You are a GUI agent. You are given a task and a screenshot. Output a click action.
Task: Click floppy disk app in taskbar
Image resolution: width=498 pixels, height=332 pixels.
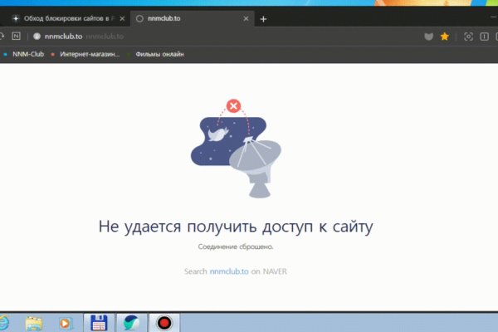(x=99, y=322)
